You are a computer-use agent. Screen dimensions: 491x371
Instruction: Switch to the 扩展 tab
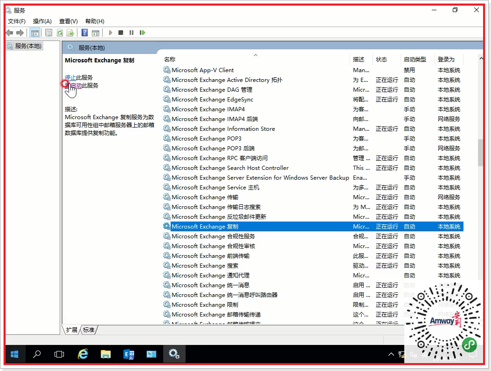[x=72, y=330]
